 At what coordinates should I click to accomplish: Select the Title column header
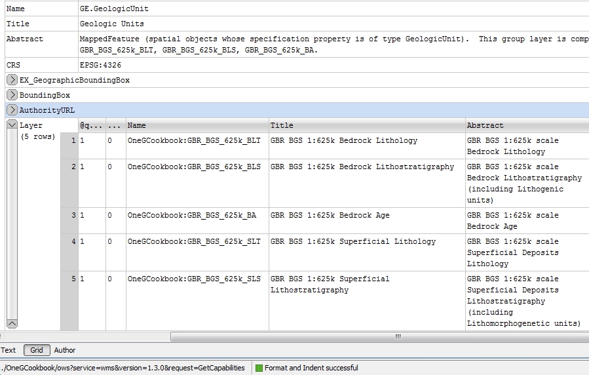click(367, 125)
